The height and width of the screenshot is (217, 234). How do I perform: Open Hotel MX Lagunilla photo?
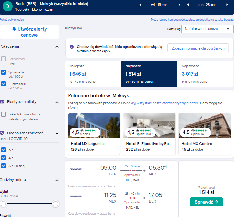point(94,125)
